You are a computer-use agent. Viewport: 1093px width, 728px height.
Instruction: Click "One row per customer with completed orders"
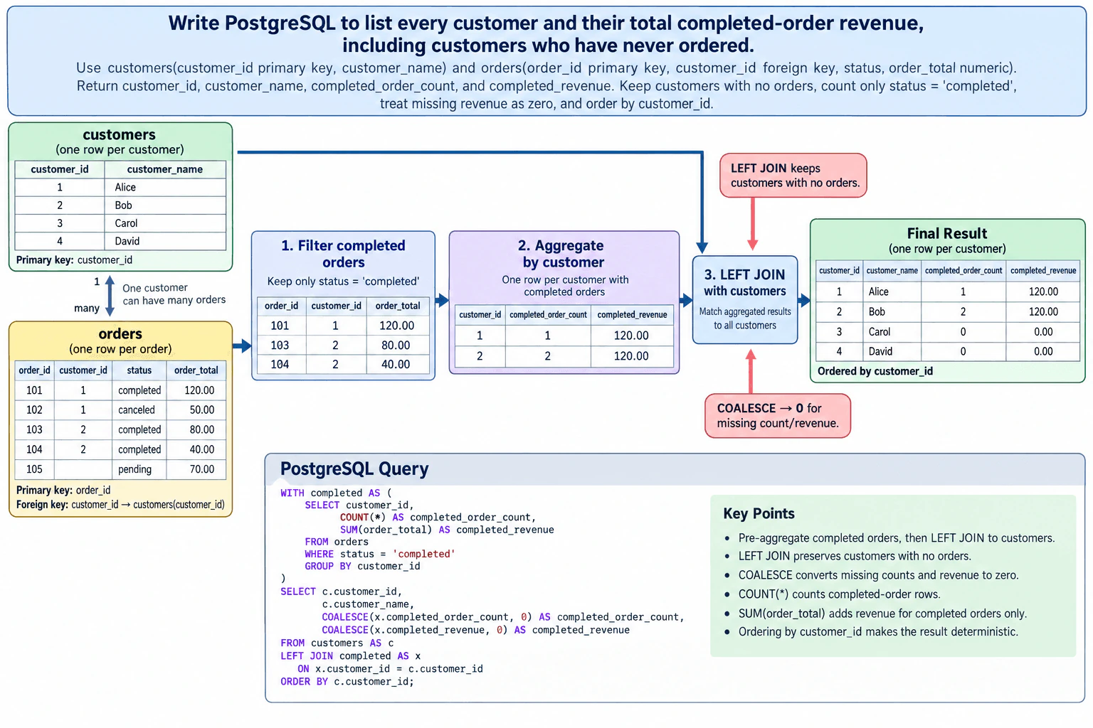pos(565,286)
